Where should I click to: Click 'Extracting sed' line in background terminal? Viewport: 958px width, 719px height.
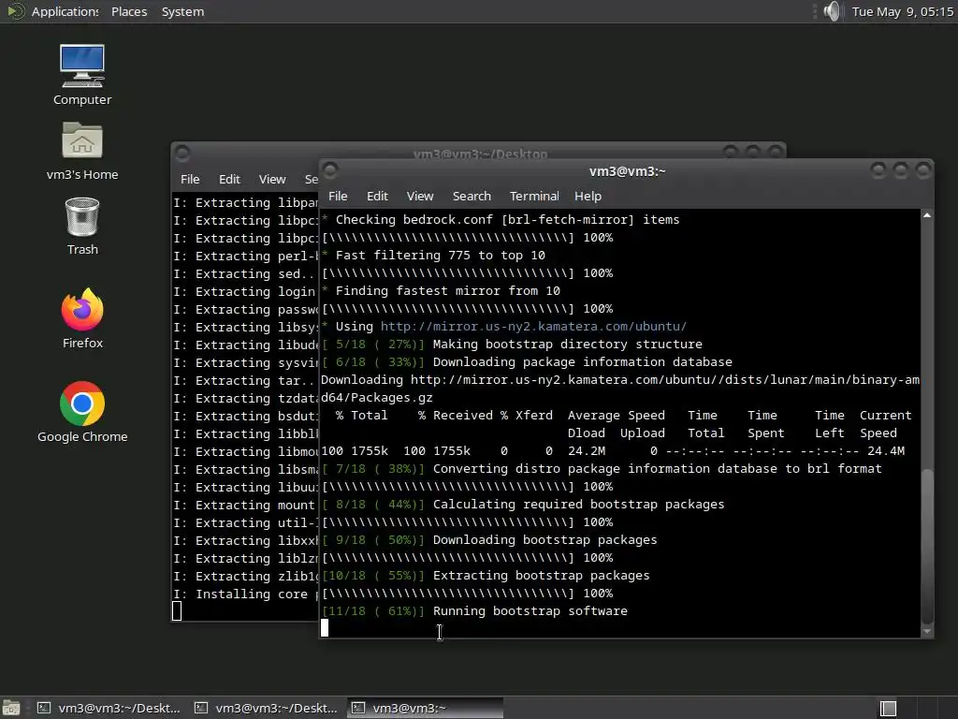click(x=246, y=274)
